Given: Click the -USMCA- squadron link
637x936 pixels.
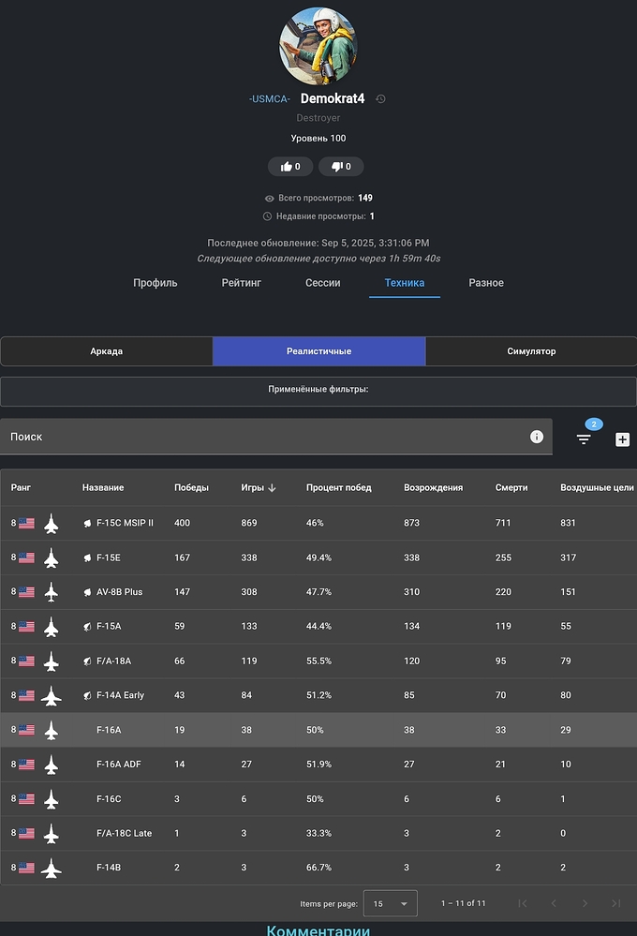Looking at the screenshot, I should pos(269,99).
